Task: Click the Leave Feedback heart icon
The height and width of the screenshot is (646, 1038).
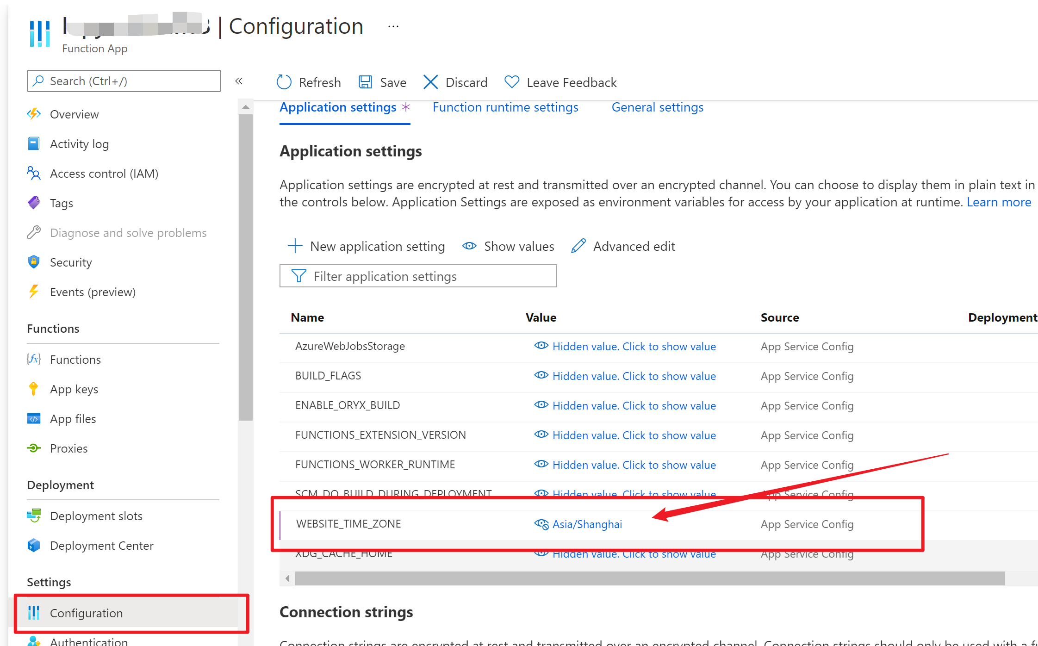Action: pyautogui.click(x=512, y=82)
